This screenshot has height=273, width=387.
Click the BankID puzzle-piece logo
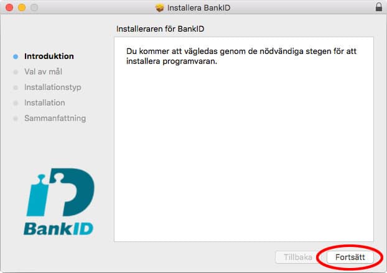(60, 192)
